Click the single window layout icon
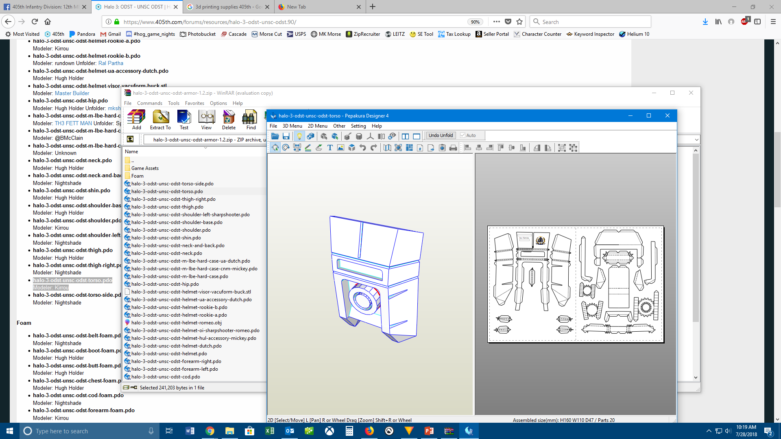The width and height of the screenshot is (781, 439). pyautogui.click(x=417, y=136)
